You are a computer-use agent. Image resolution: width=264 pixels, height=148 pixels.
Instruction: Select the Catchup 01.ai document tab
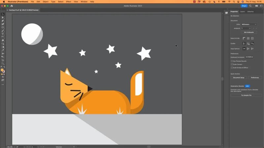[23, 10]
